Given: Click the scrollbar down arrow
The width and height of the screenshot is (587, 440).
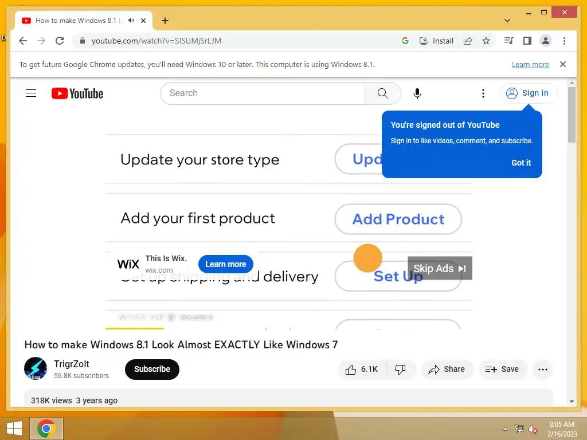Looking at the screenshot, I should tap(572, 402).
